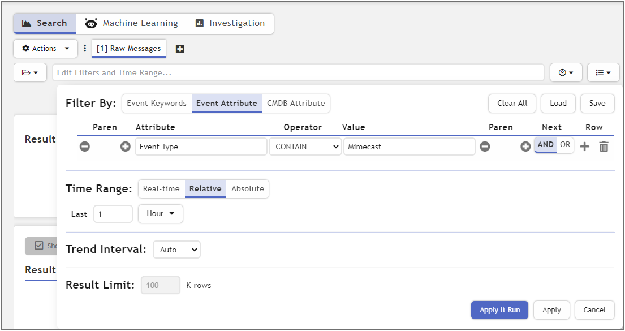Switch to the Machine Learning tab
The height and width of the screenshot is (331, 625).
pyautogui.click(x=131, y=23)
